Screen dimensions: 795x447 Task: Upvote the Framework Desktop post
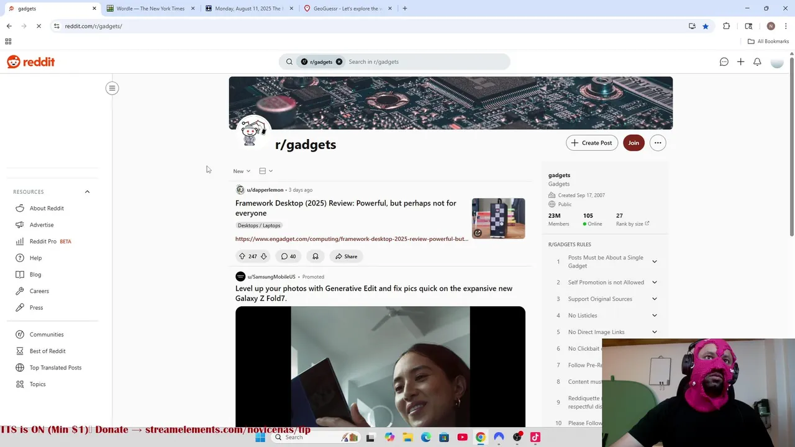[242, 256]
